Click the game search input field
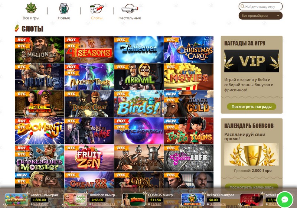The width and height of the screenshot is (297, 208). click(261, 6)
